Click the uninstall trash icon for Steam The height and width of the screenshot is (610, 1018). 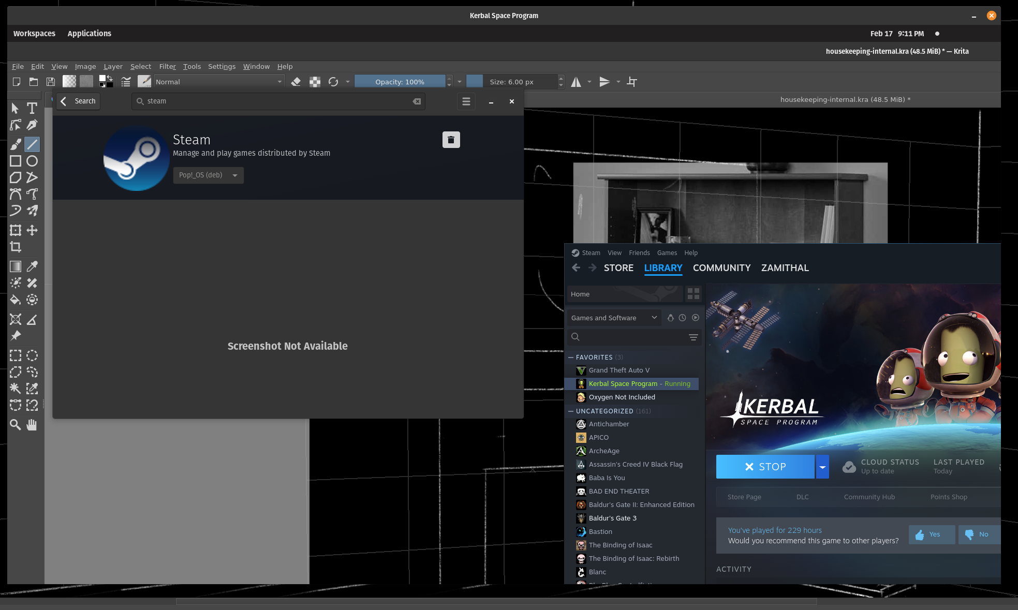click(x=451, y=140)
